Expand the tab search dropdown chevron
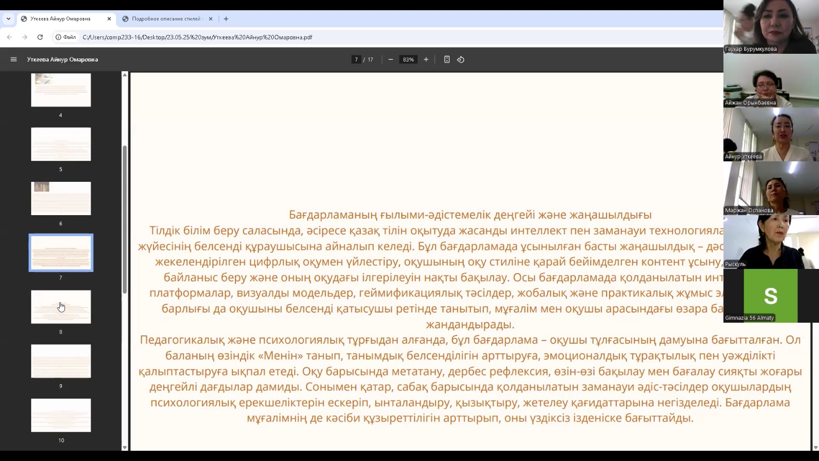This screenshot has height=461, width=819. (x=8, y=19)
